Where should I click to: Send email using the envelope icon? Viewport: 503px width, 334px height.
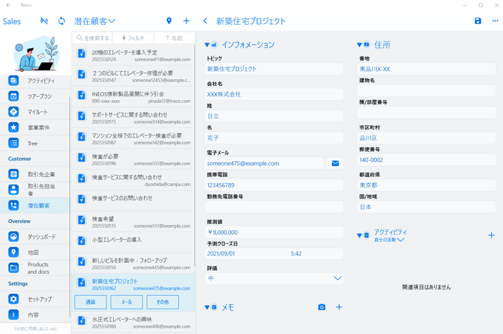tap(335, 163)
